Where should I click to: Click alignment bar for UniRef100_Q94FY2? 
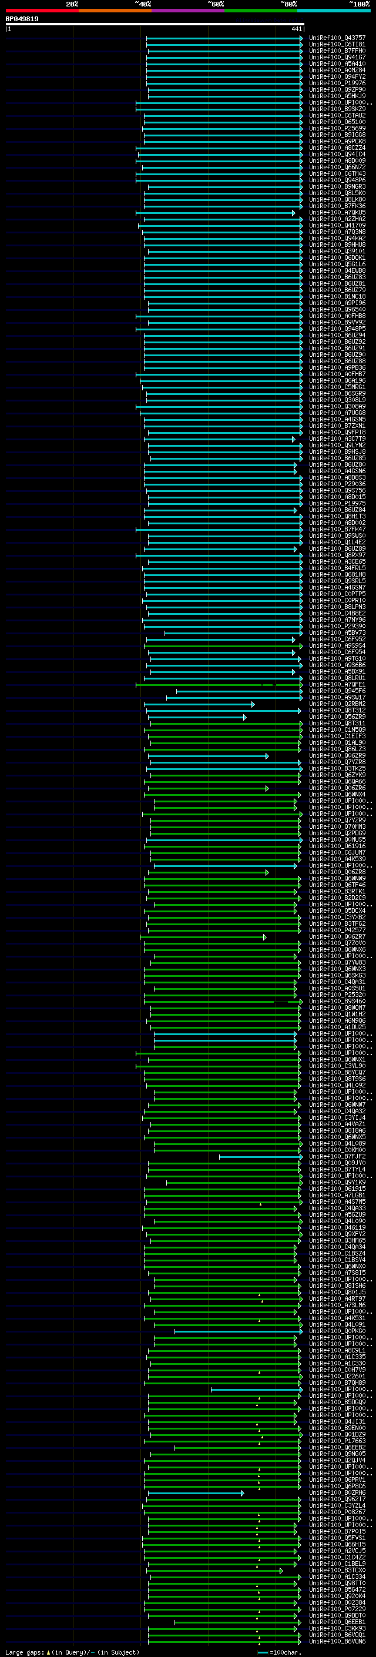pos(224,76)
